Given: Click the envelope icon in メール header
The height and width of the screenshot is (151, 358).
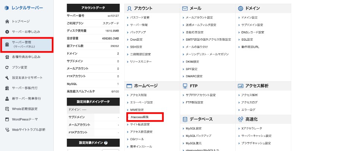Looking at the screenshot, I should pyautogui.click(x=185, y=9).
